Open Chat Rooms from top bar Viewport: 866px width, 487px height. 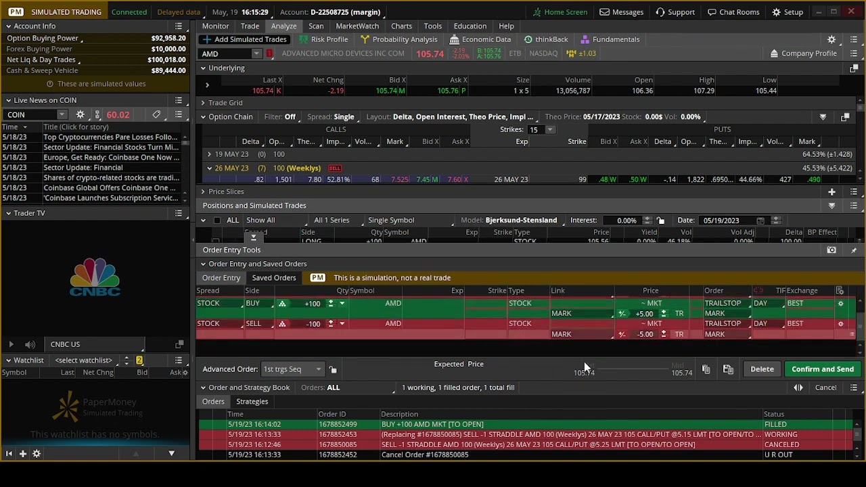point(733,12)
